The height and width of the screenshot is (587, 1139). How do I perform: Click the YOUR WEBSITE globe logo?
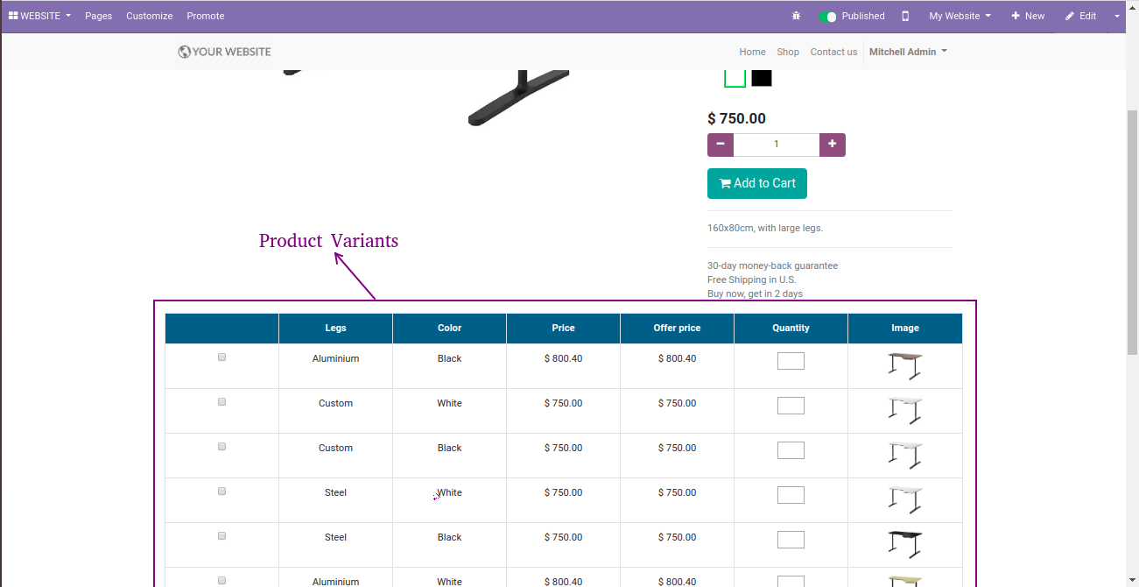click(x=224, y=52)
